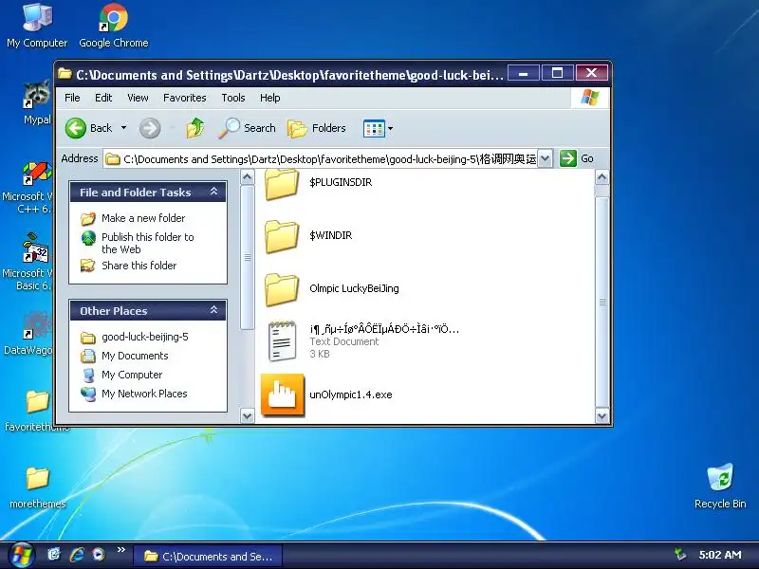This screenshot has width=759, height=569.
Task: Go up one folder level
Action: pos(195,128)
